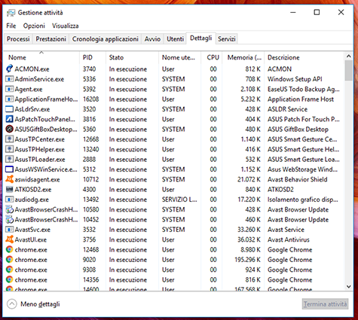This screenshot has height=320, width=358.
Task: Click the Termina attività button
Action: tap(325, 304)
